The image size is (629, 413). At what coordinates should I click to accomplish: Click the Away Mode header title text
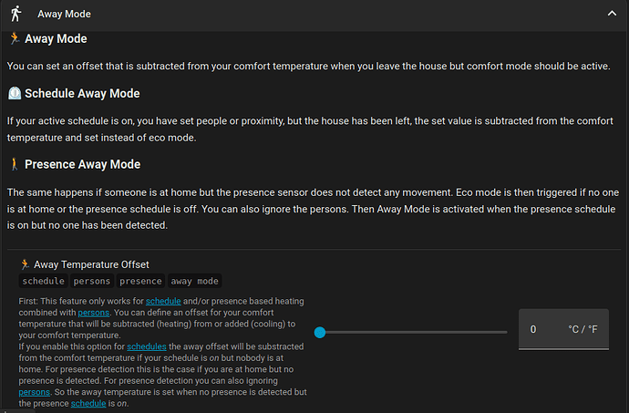pyautogui.click(x=64, y=14)
